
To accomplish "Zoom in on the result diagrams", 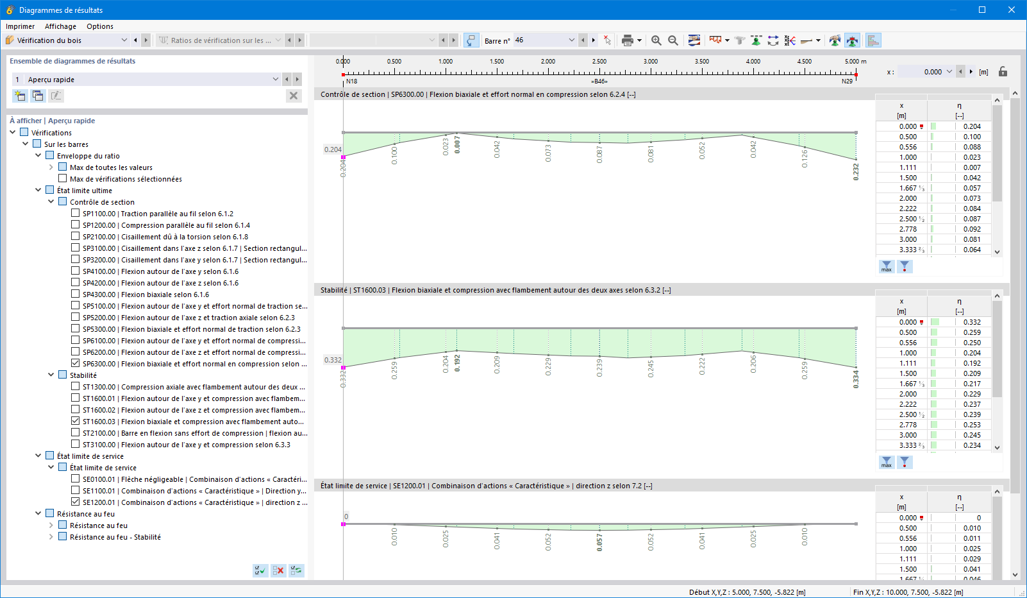I will point(656,40).
